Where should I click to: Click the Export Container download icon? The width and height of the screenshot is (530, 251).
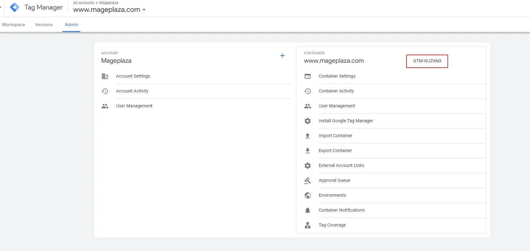(308, 150)
